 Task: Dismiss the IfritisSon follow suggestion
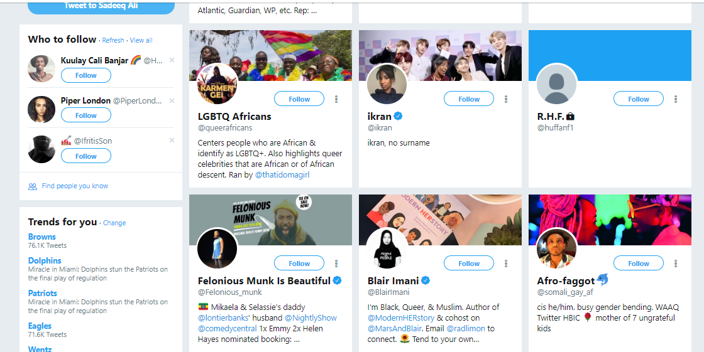172,141
